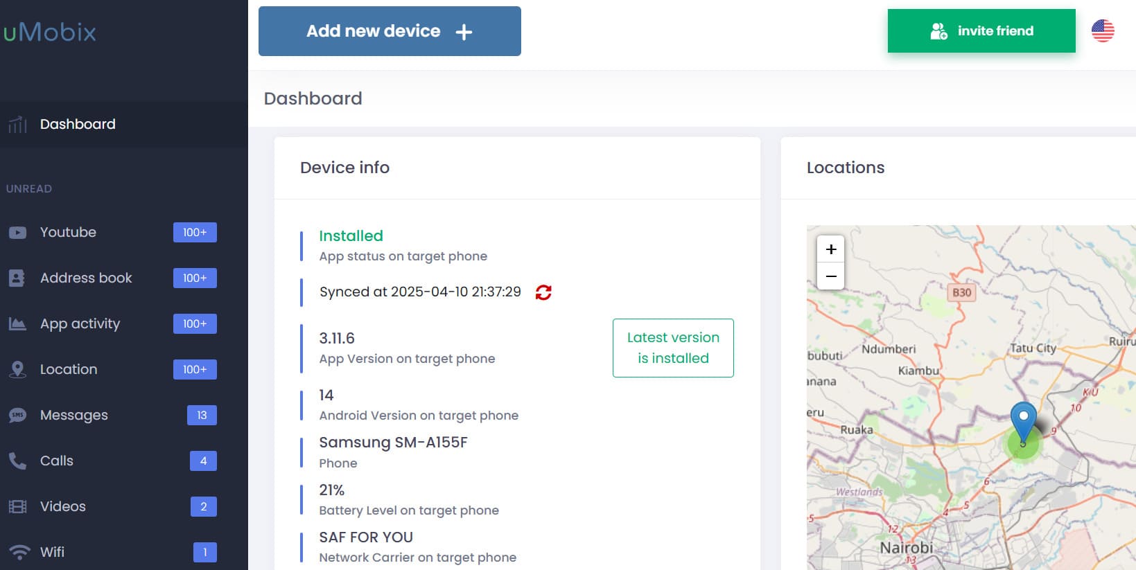The width and height of the screenshot is (1136, 570).
Task: Click Ruaka label on the map
Action: pyautogui.click(x=857, y=429)
